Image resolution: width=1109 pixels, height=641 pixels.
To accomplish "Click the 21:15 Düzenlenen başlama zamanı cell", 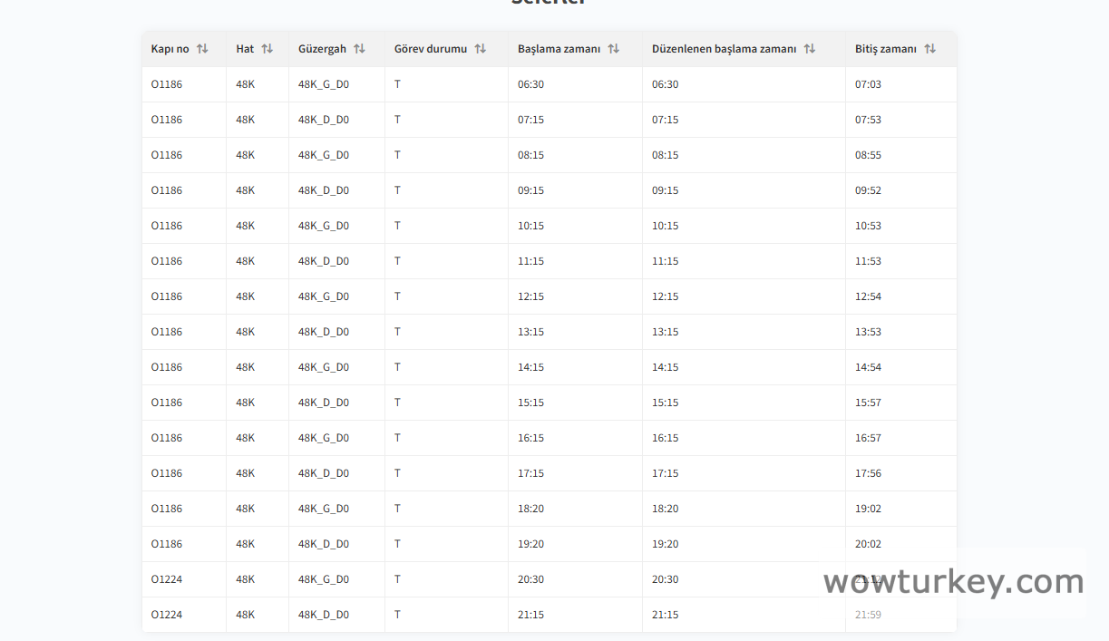I will 665,615.
